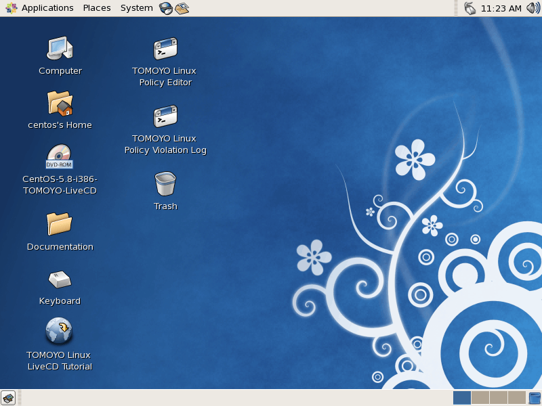Launch the TOMOYO Linux Policy Editor icon
Screen dimensions: 542x406
tap(165, 48)
